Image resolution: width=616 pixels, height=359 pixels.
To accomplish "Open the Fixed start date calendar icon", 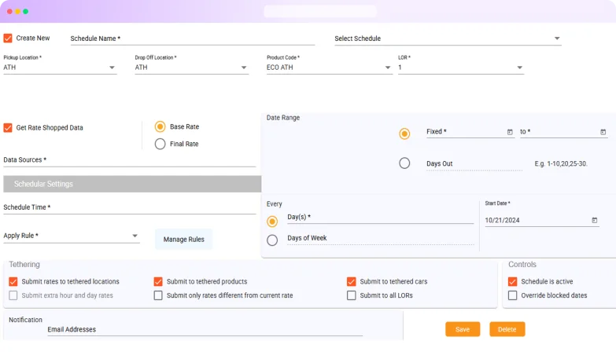I will point(510,132).
